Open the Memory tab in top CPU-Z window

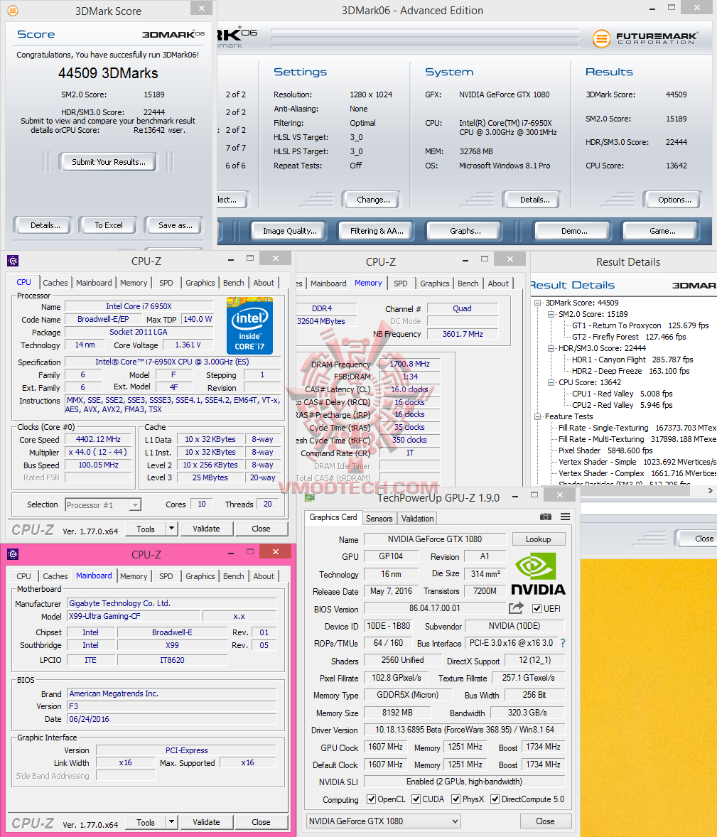click(134, 283)
